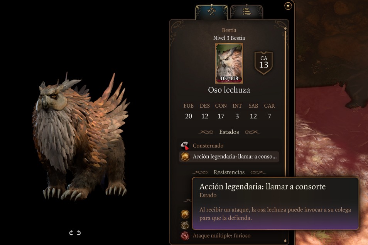Screen dimensions: 368x245
Task: Click the FUE strength score 20
Action: click(x=189, y=116)
